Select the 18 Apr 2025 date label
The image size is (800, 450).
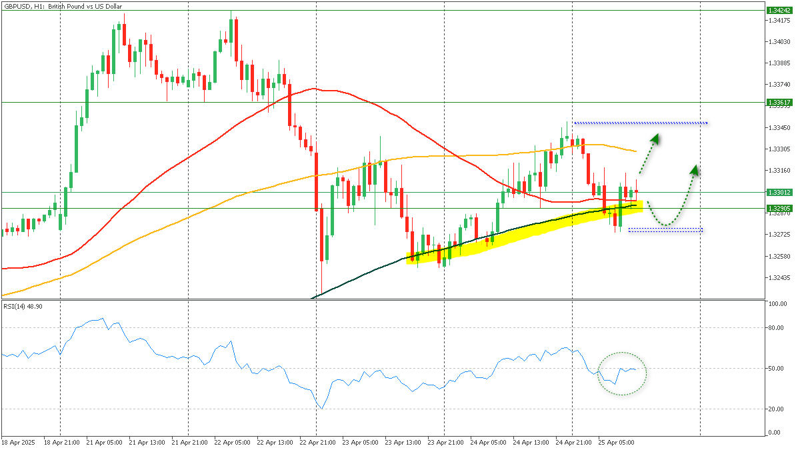point(17,442)
